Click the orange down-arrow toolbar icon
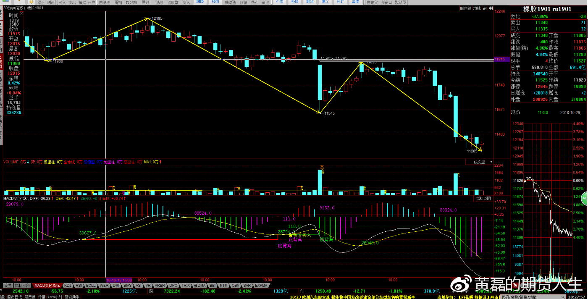The width and height of the screenshot is (588, 299). tap(31, 2)
